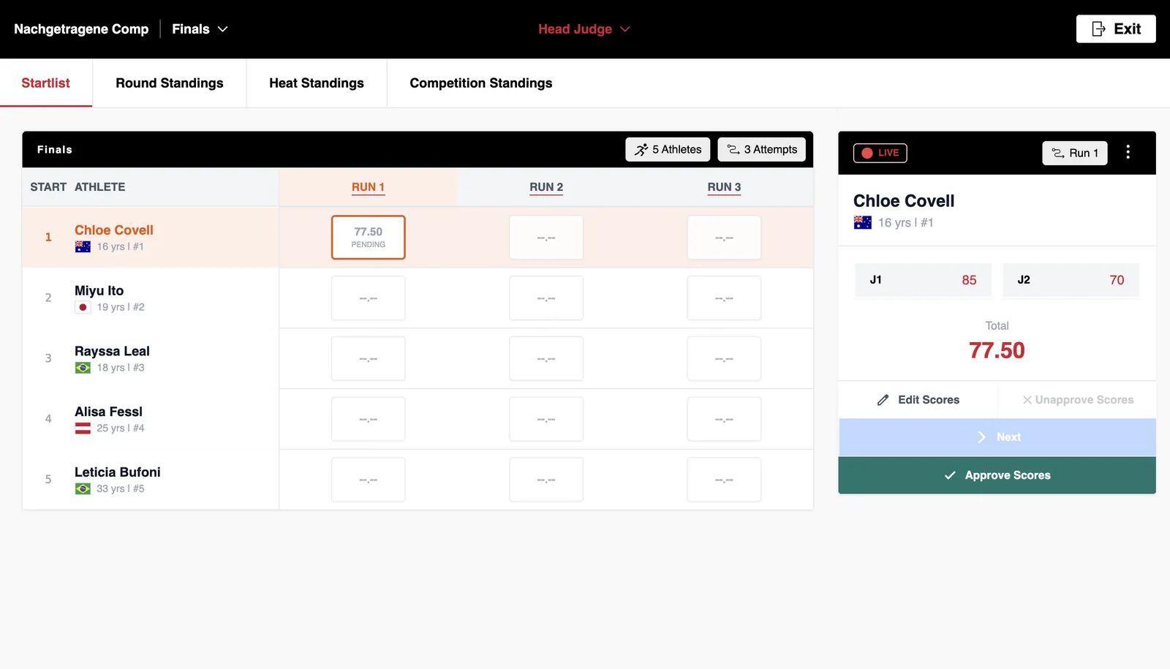Click the Nachgetragene Comp title
1170x669 pixels.
81,29
